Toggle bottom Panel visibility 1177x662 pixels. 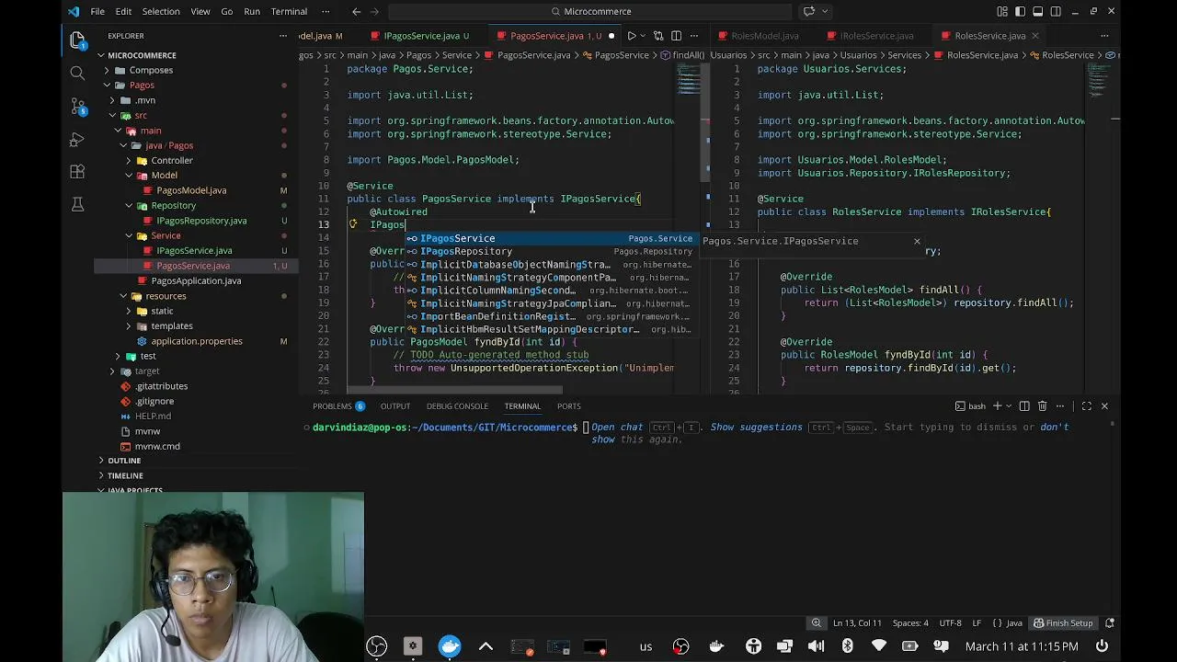(1037, 11)
